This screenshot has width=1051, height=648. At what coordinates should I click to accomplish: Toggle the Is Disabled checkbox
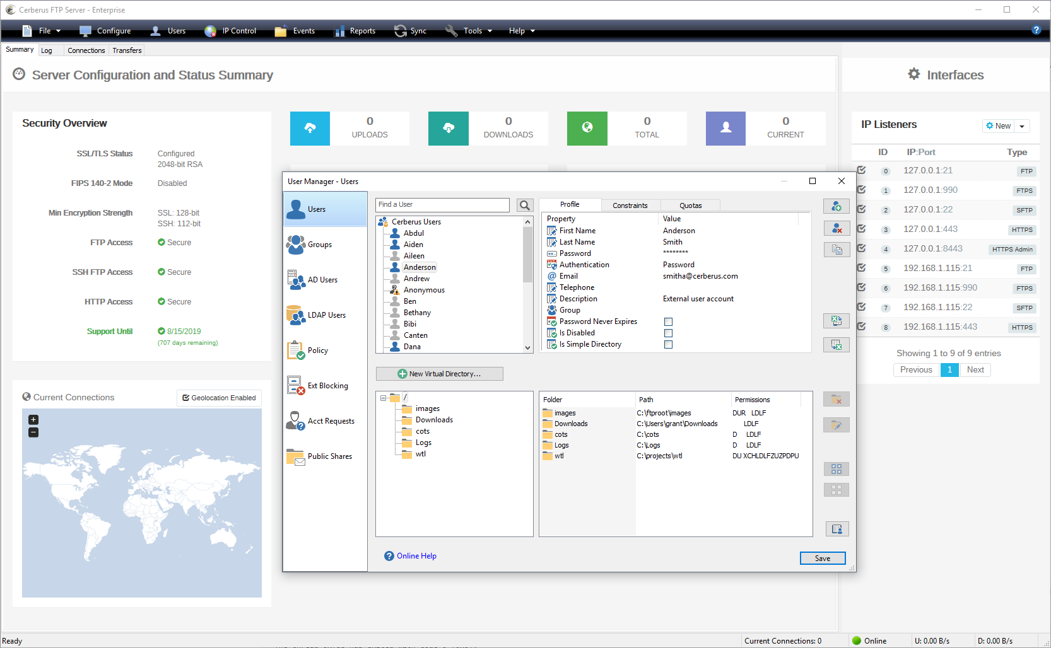[x=669, y=333]
